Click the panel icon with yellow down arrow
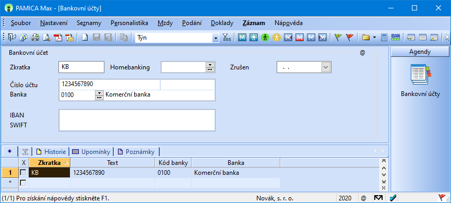The height and width of the screenshot is (203, 451). coord(411,38)
